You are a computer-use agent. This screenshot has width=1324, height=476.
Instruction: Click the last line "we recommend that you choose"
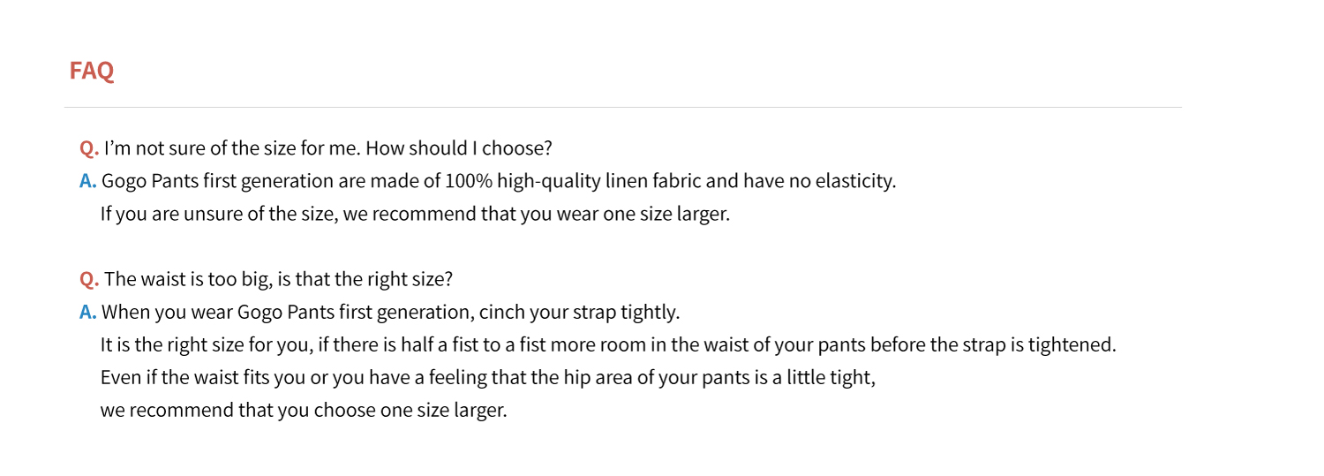coord(304,411)
